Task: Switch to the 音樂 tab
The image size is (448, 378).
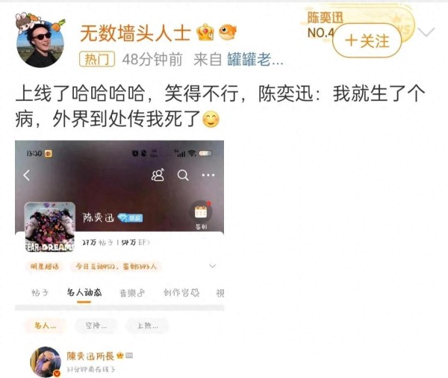Action: pos(131,293)
